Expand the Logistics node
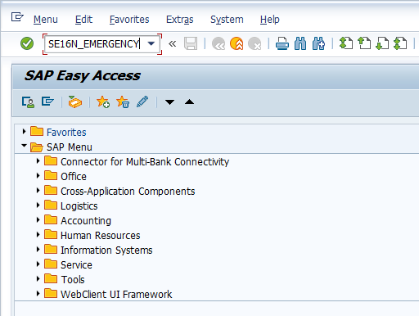419x316 pixels. point(38,205)
